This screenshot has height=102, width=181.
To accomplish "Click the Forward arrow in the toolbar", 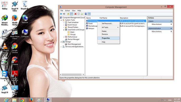I will 64,14.
